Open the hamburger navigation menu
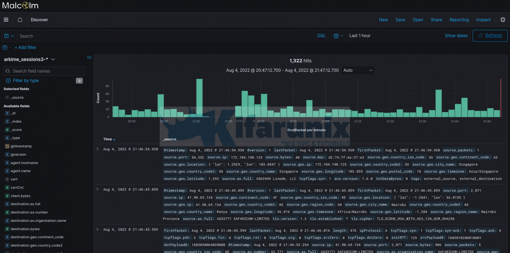 tap(6, 20)
